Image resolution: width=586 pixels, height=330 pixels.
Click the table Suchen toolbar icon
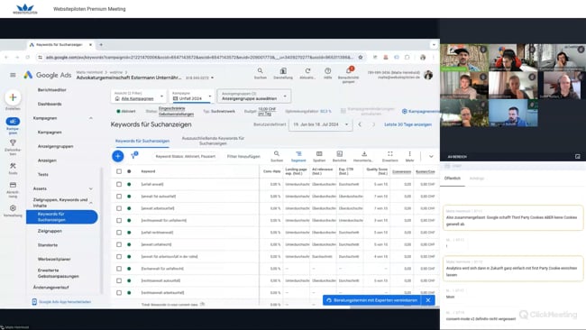277,153
